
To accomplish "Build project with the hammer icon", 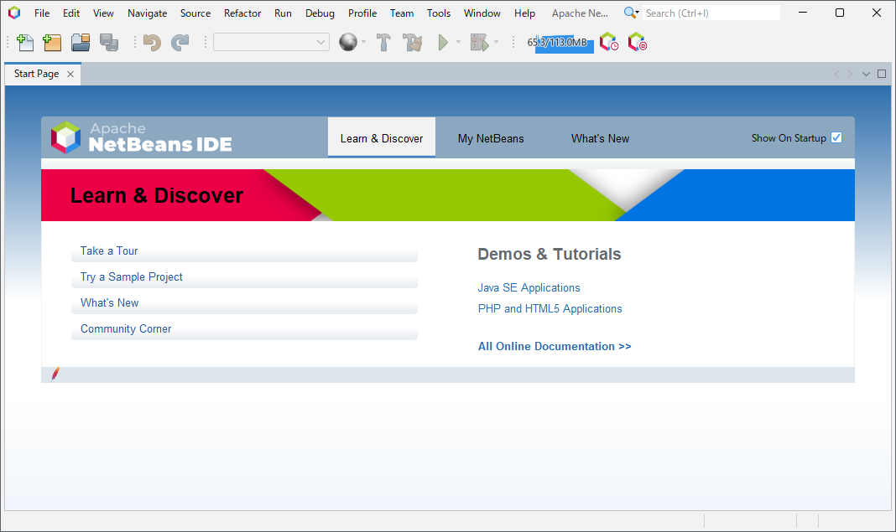I will click(383, 42).
